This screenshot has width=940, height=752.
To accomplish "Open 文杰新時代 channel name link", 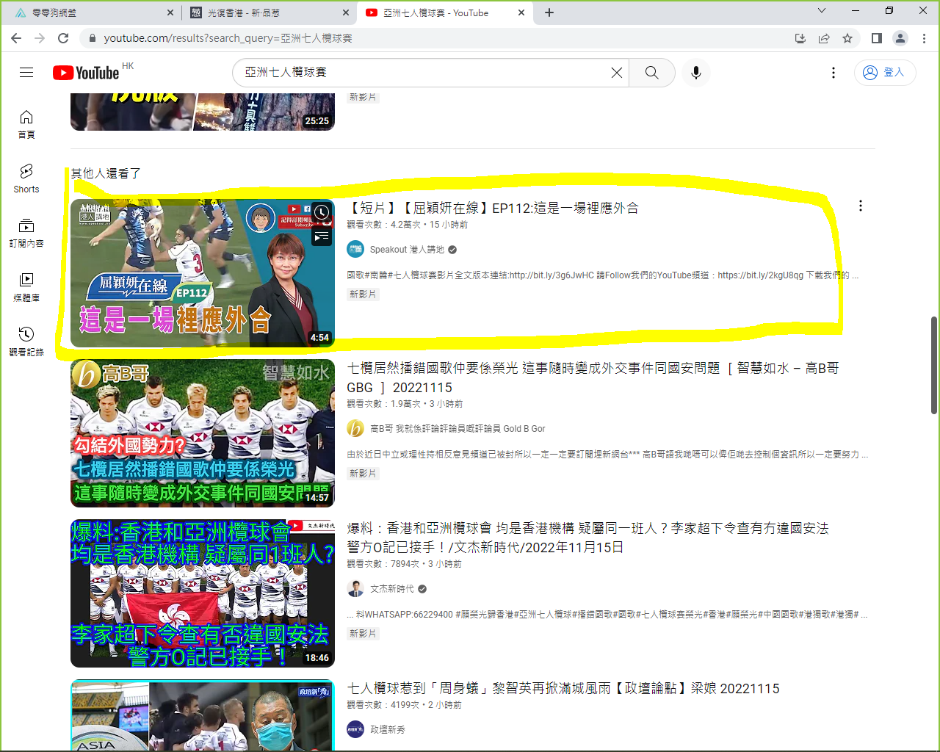I will tap(392, 589).
